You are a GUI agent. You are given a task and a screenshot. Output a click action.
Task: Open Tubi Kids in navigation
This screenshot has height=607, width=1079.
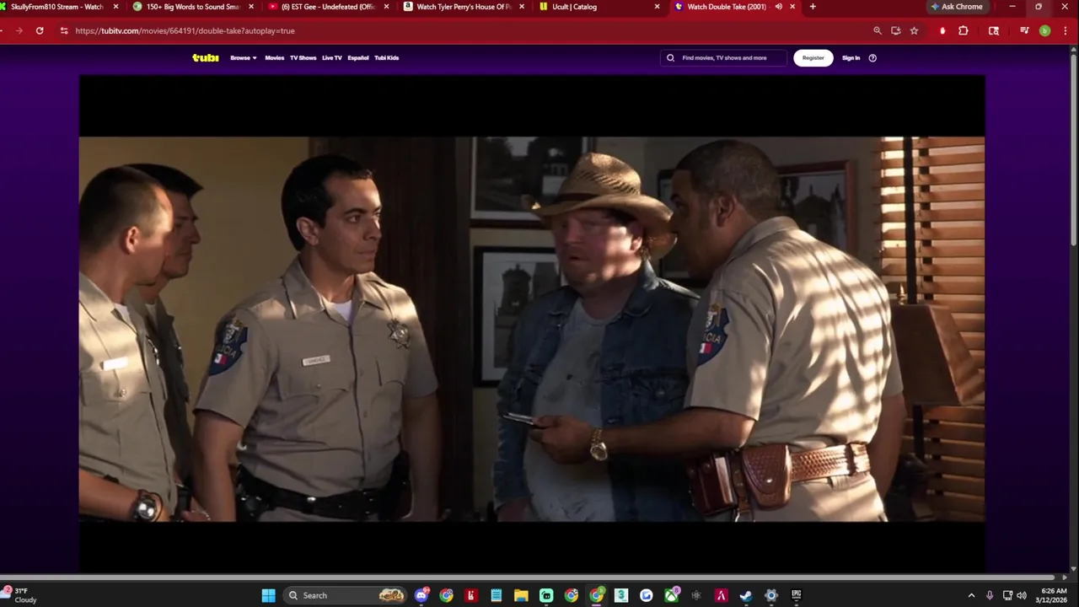point(387,58)
